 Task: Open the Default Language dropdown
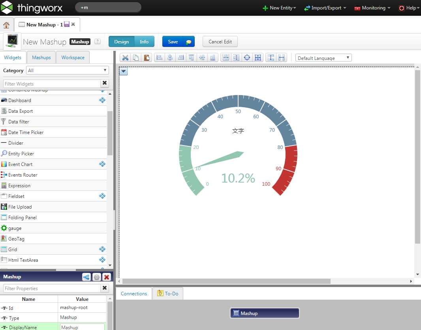pyautogui.click(x=323, y=58)
